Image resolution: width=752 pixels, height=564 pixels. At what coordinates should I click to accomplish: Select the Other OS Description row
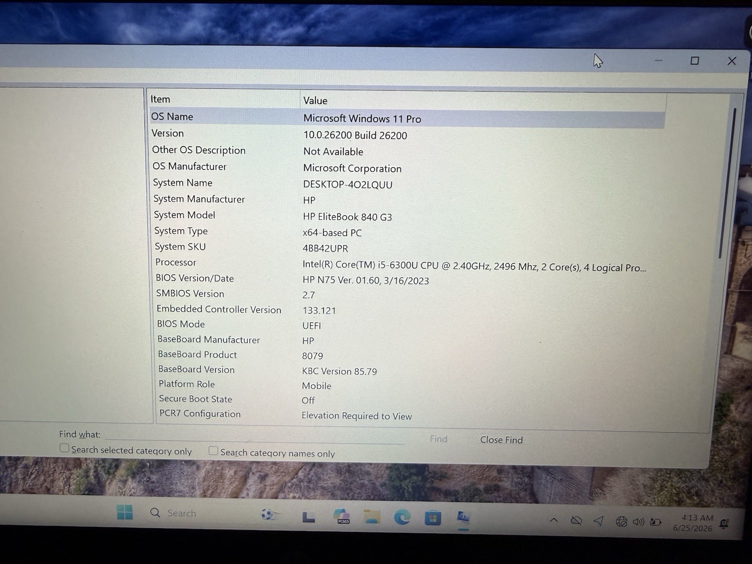click(407, 151)
